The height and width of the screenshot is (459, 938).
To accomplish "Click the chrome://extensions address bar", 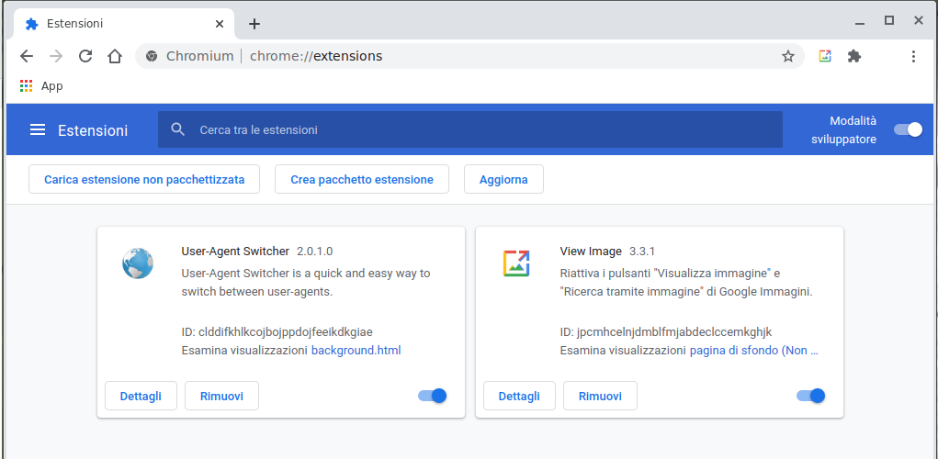I will pyautogui.click(x=469, y=56).
